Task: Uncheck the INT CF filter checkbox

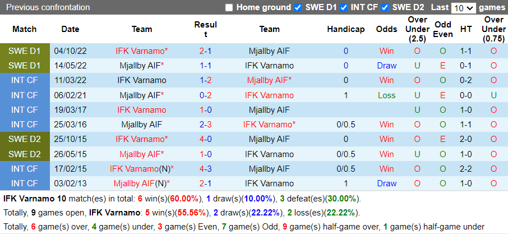Action: point(345,8)
